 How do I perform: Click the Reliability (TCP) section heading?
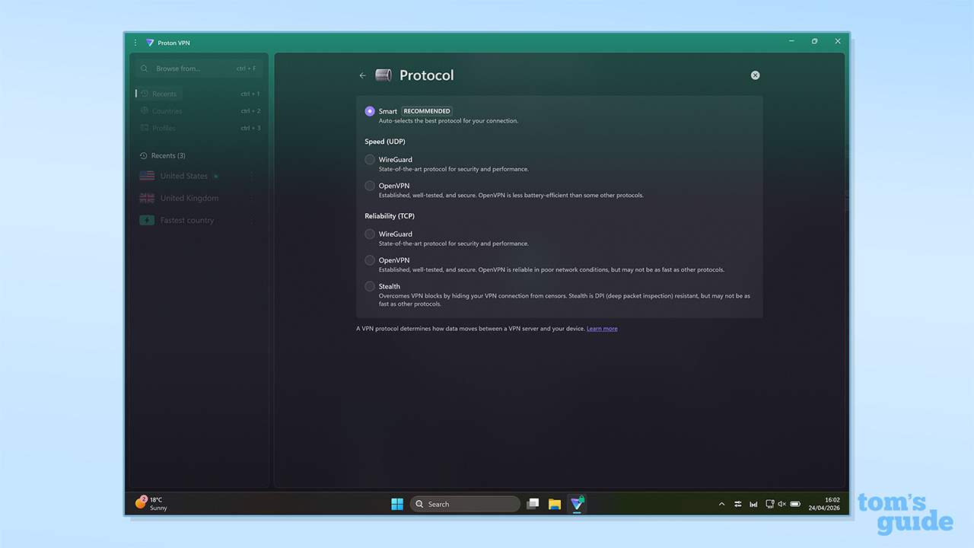[x=390, y=216]
